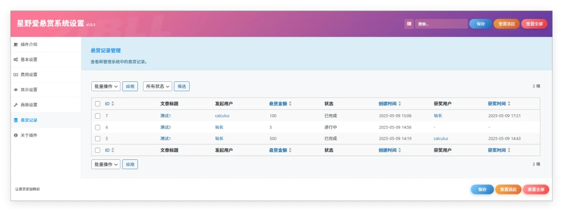The image size is (563, 211).
Task: Click the award time 2025-05-09 17:21
Action: click(505, 116)
